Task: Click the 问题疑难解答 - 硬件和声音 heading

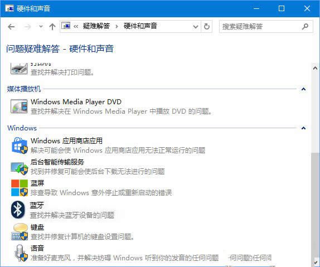Action: point(60,49)
